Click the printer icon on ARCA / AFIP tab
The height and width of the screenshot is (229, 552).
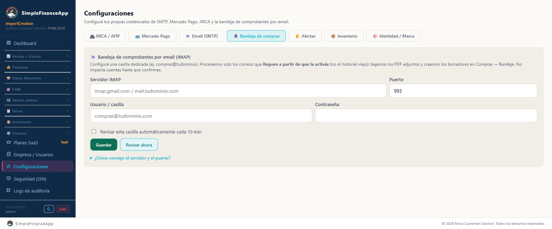point(92,36)
